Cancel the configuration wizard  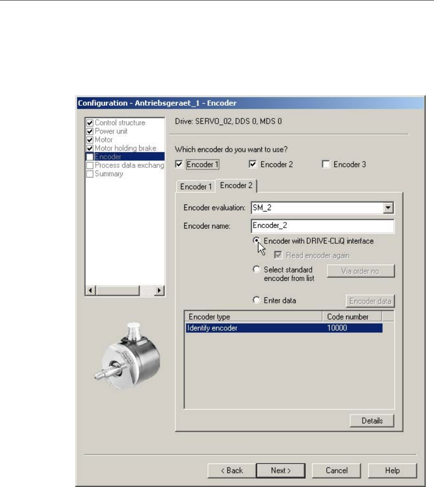[x=336, y=470]
